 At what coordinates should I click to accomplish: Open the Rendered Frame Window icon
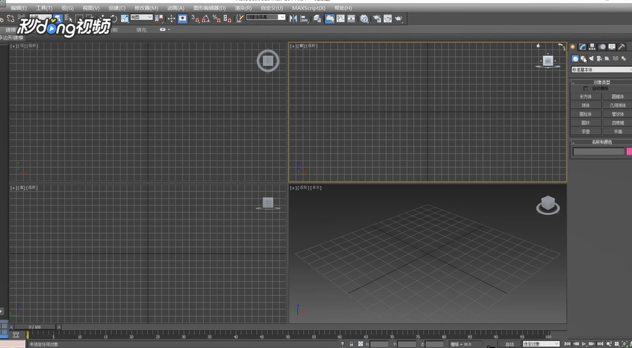pyautogui.click(x=388, y=19)
